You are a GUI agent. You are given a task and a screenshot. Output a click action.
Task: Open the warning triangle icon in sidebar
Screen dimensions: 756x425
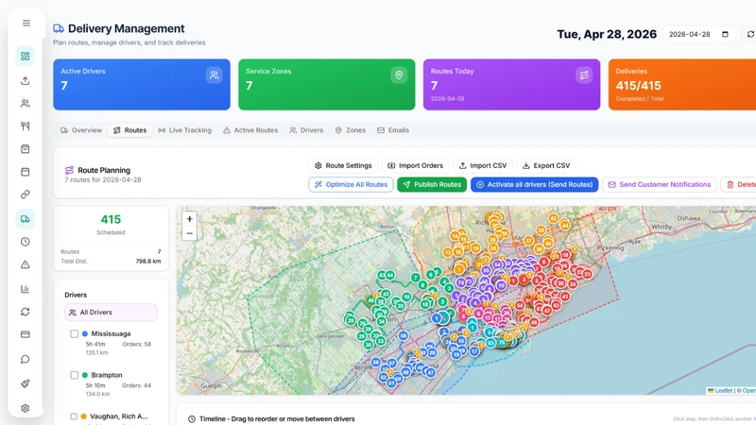point(26,264)
